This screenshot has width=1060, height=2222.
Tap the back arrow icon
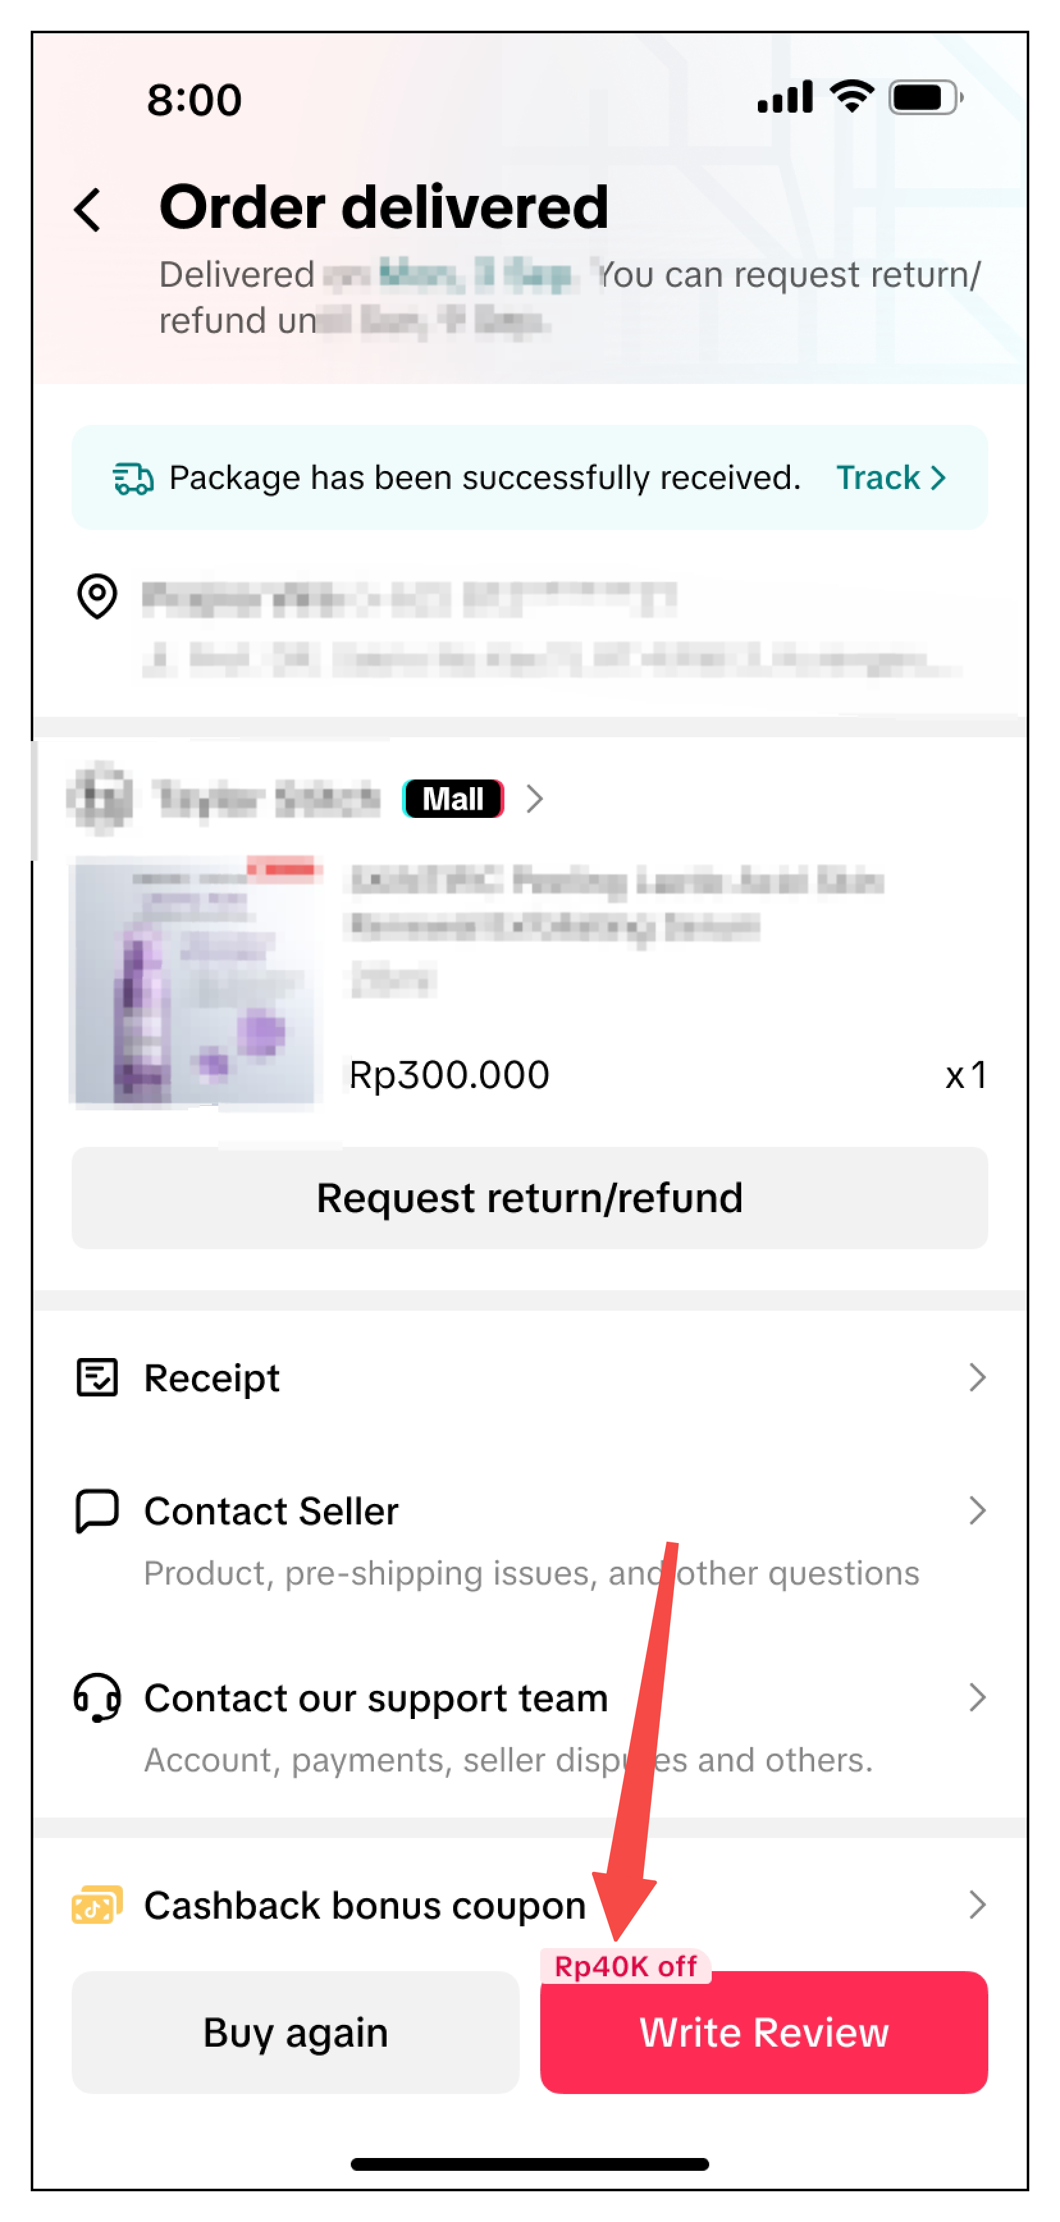point(88,211)
